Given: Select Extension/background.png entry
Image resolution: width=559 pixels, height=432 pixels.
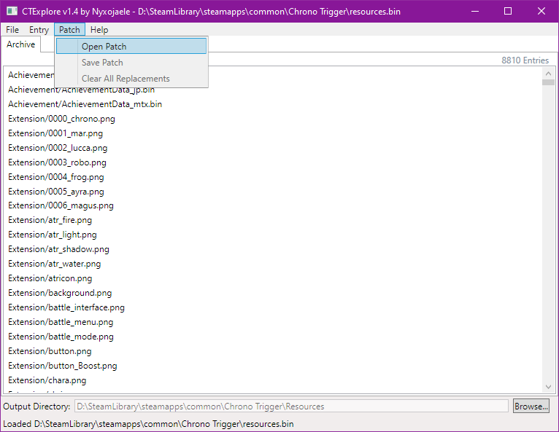Looking at the screenshot, I should (60, 293).
